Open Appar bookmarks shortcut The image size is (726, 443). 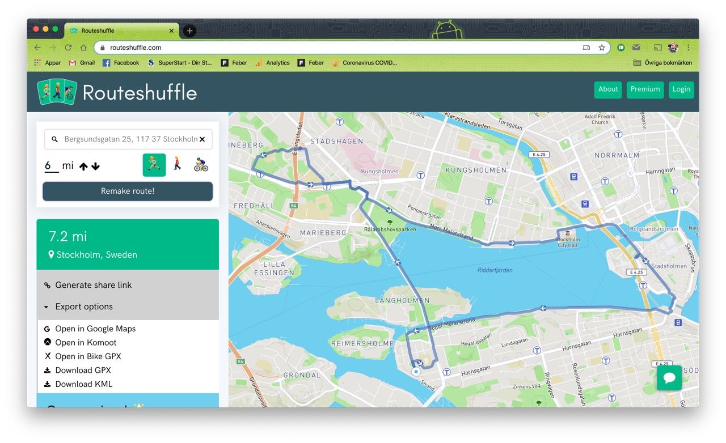[47, 63]
